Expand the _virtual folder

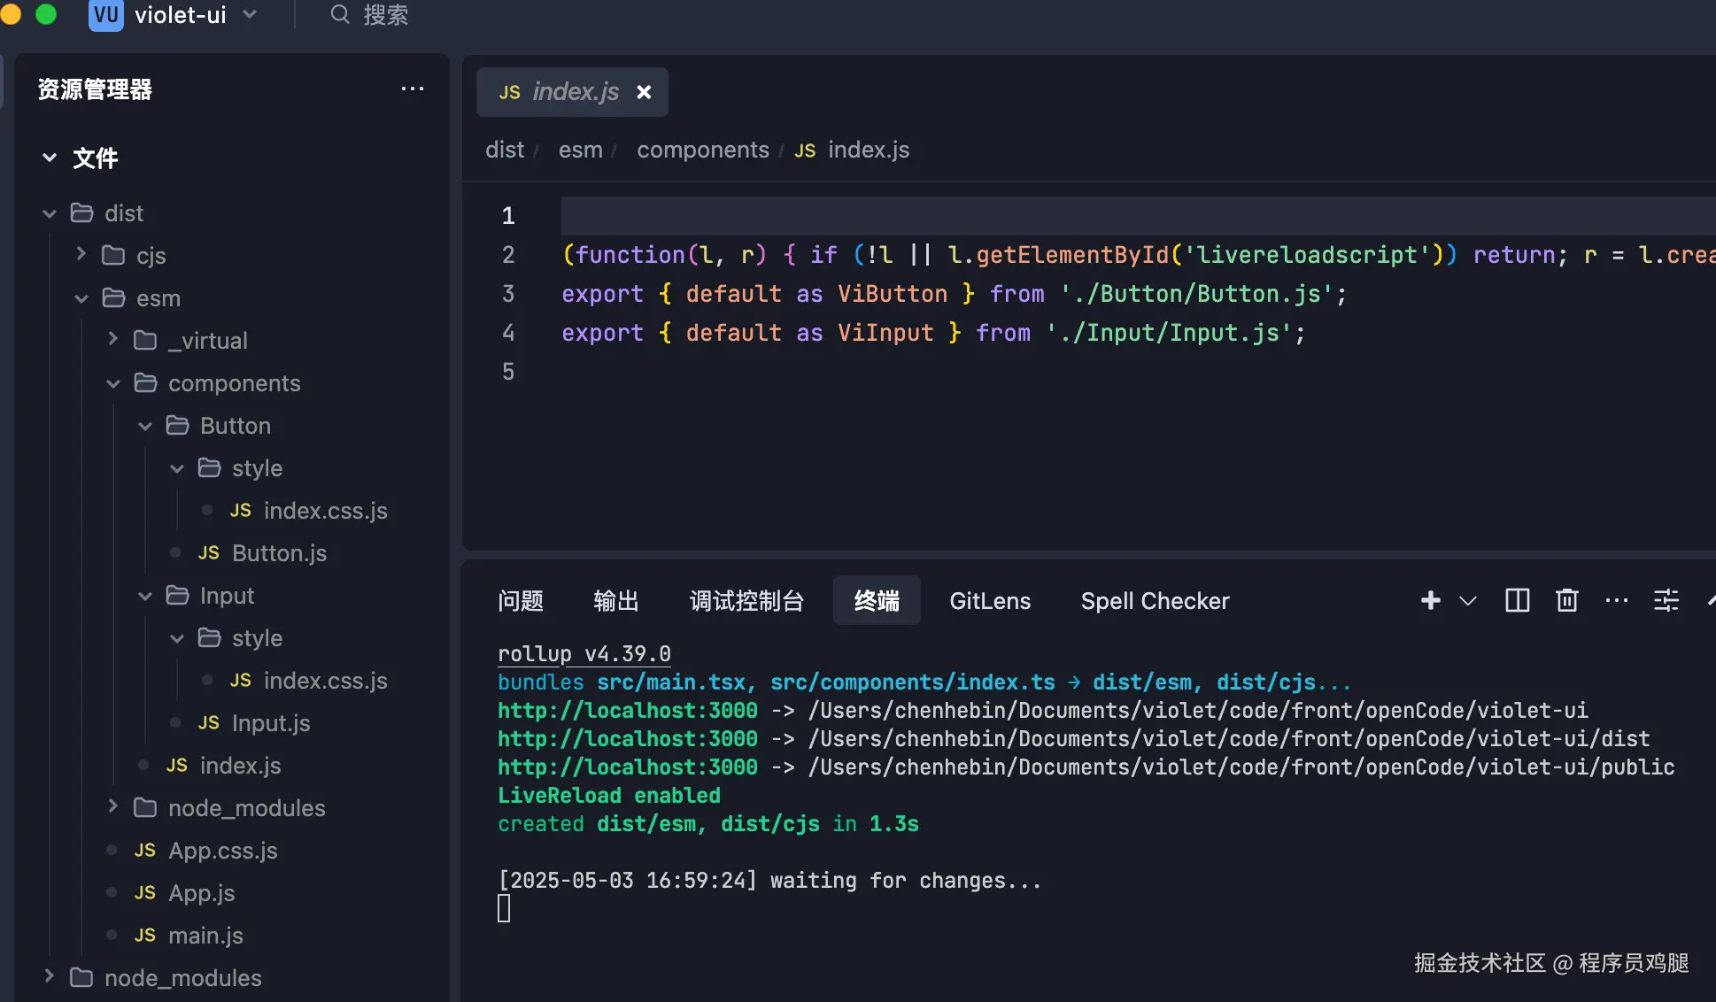point(113,340)
